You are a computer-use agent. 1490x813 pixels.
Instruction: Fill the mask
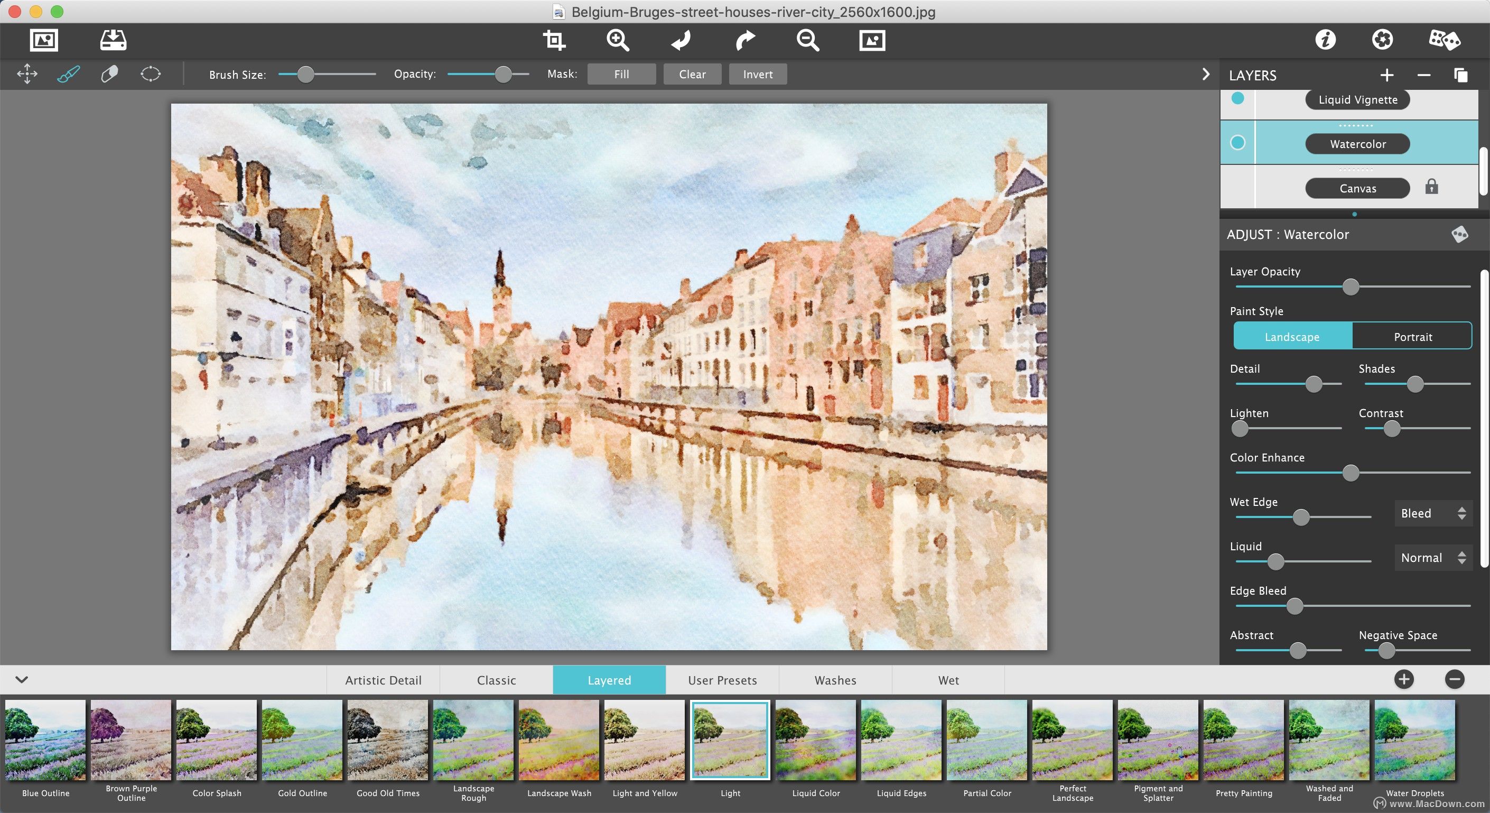pos(622,74)
